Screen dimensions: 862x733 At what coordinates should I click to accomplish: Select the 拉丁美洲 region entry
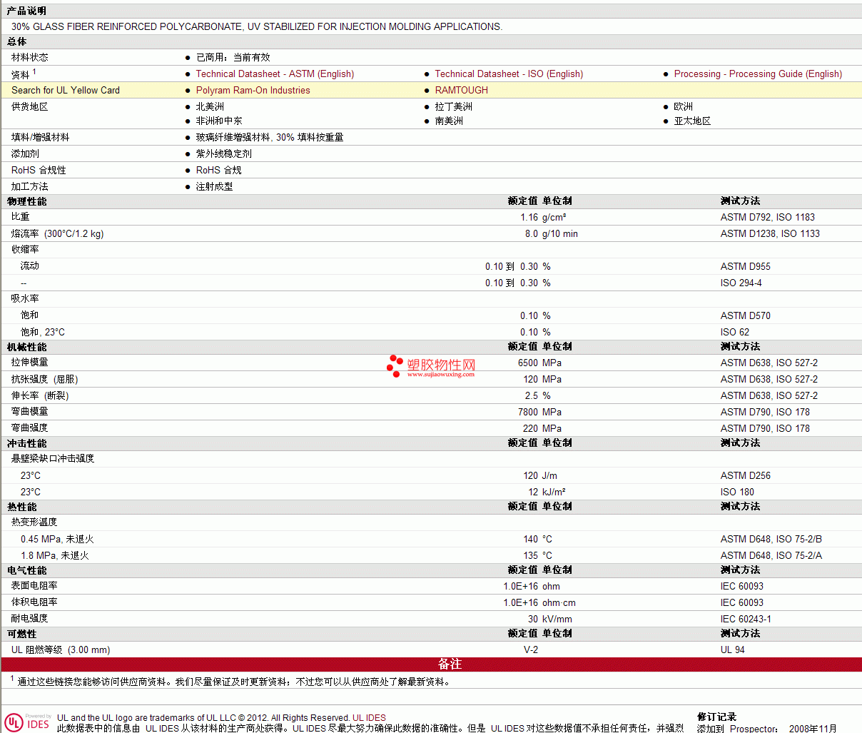[x=454, y=106]
